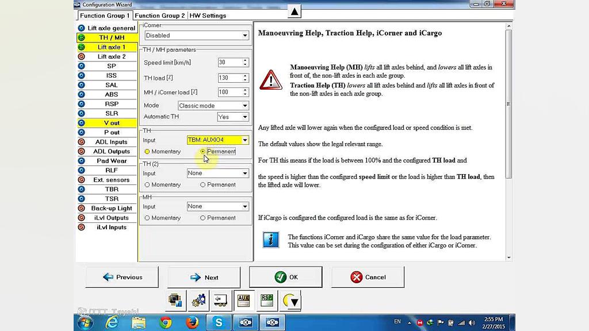Click the Speed limit spinner arrows
589x331 pixels.
(x=245, y=62)
